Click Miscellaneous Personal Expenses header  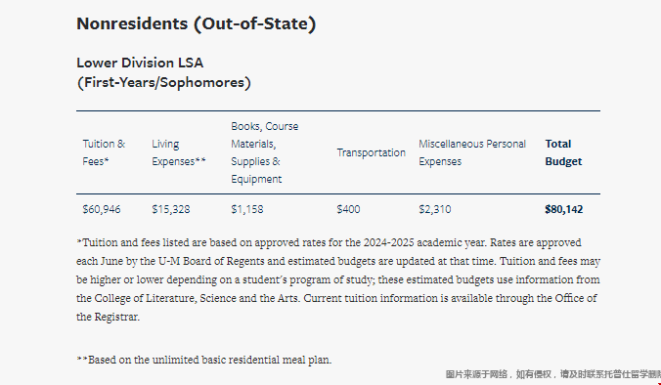(472, 152)
